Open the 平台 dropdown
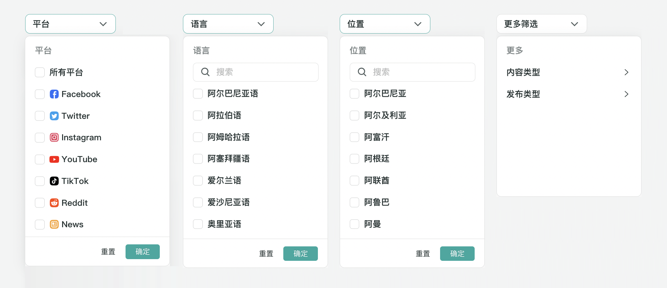This screenshot has width=667, height=288. click(70, 24)
